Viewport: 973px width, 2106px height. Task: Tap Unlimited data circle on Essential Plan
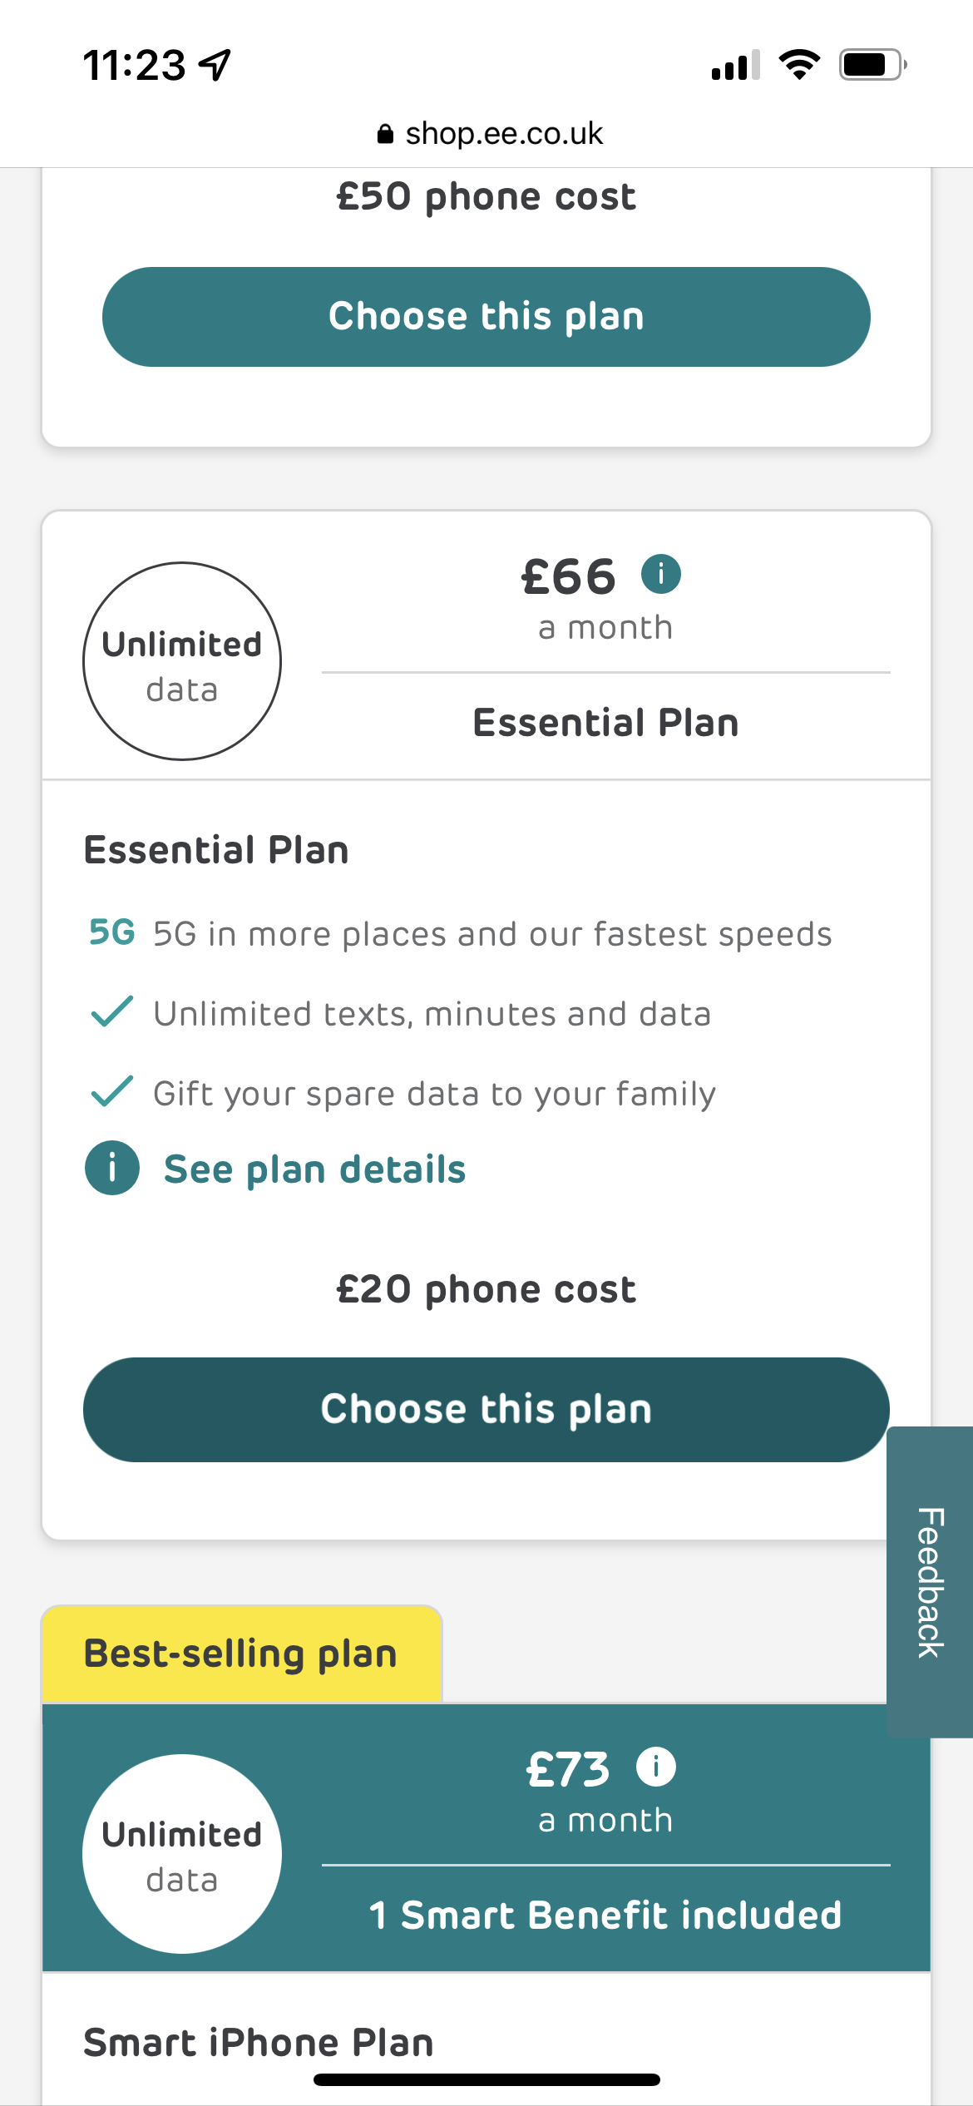click(182, 661)
